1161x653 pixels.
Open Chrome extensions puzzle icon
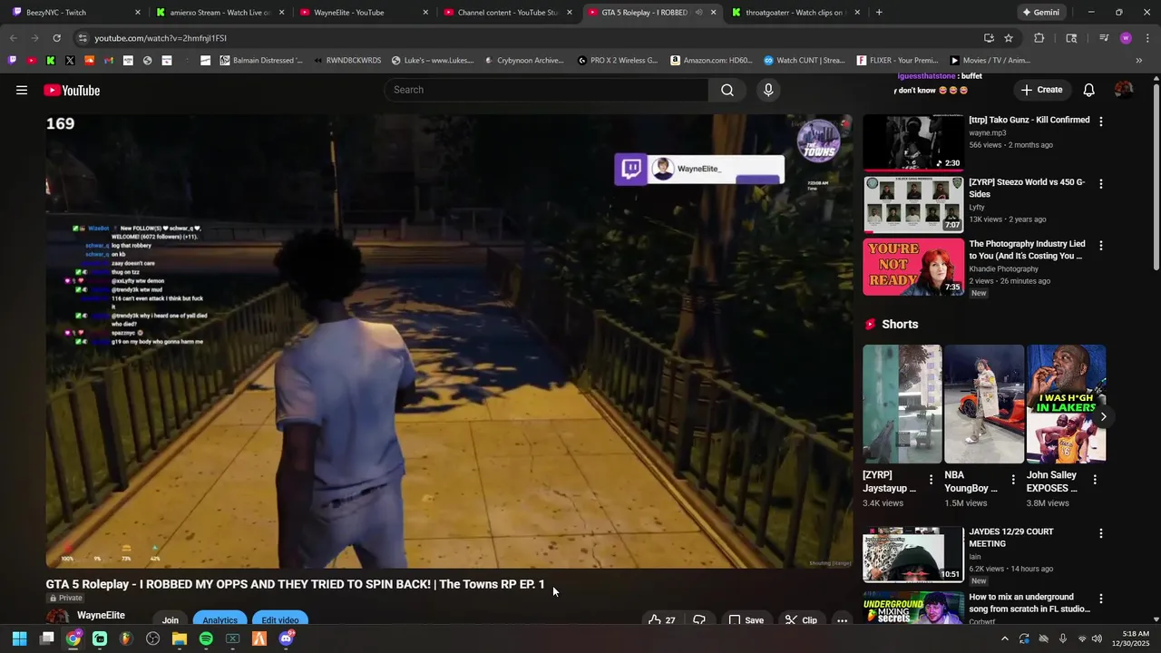click(x=1039, y=38)
